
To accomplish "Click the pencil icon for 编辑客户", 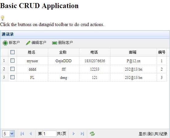I will 28,43.
